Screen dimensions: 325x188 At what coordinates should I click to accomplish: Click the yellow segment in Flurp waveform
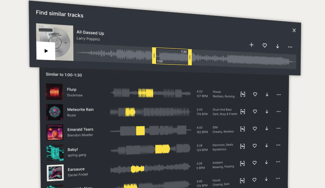coord(146,93)
